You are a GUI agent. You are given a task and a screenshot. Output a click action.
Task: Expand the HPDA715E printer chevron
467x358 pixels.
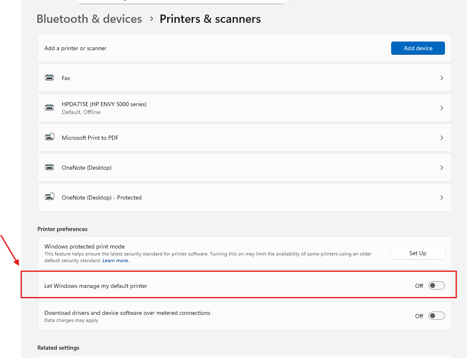442,108
